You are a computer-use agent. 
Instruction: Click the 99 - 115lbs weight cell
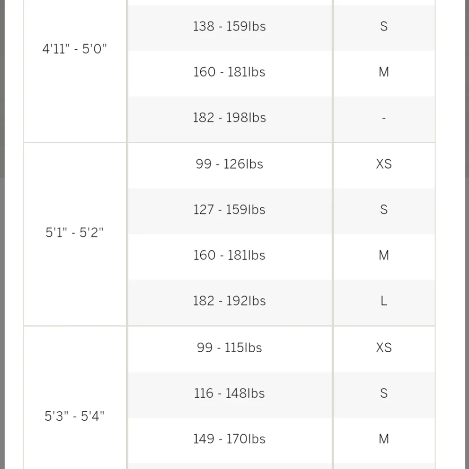tap(230, 349)
